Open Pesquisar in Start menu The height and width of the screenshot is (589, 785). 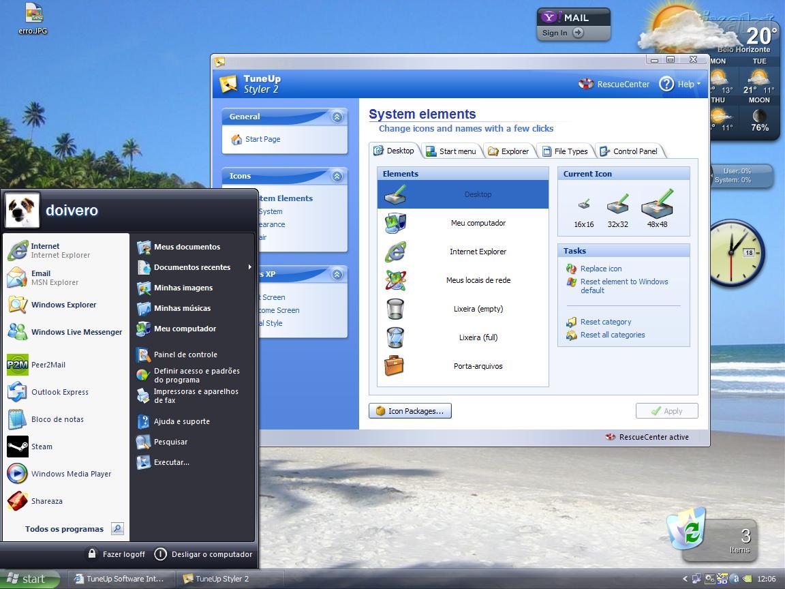click(194, 442)
